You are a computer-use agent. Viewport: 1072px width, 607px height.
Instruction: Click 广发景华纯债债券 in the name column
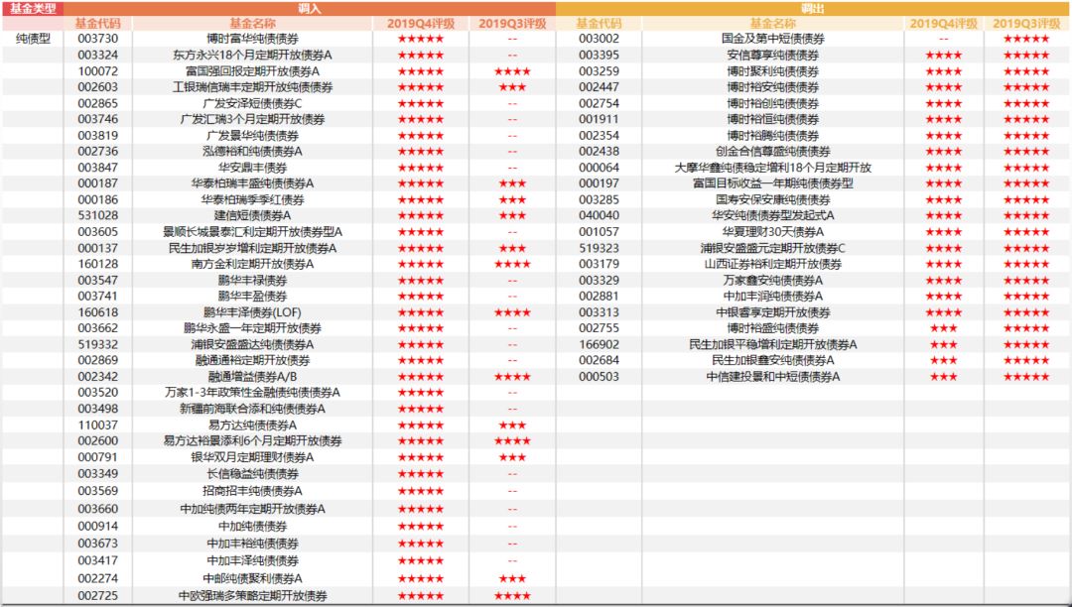(x=253, y=135)
